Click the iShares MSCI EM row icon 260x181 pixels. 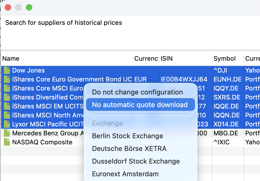pos(7,106)
